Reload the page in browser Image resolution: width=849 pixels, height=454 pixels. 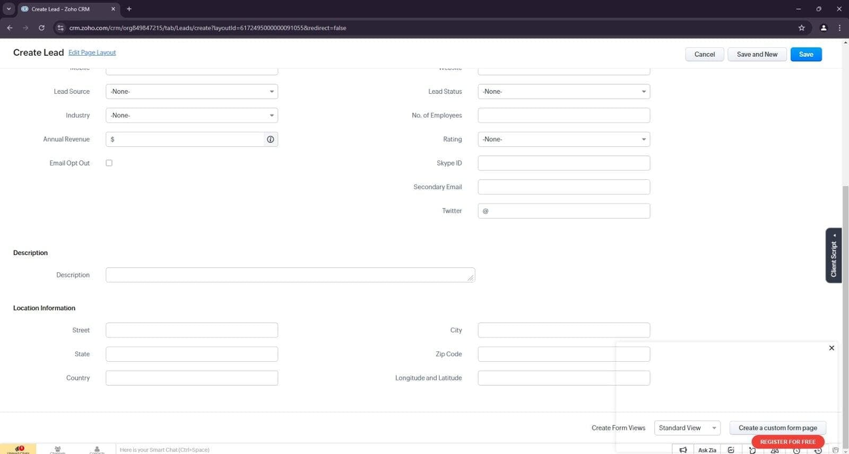pos(41,28)
